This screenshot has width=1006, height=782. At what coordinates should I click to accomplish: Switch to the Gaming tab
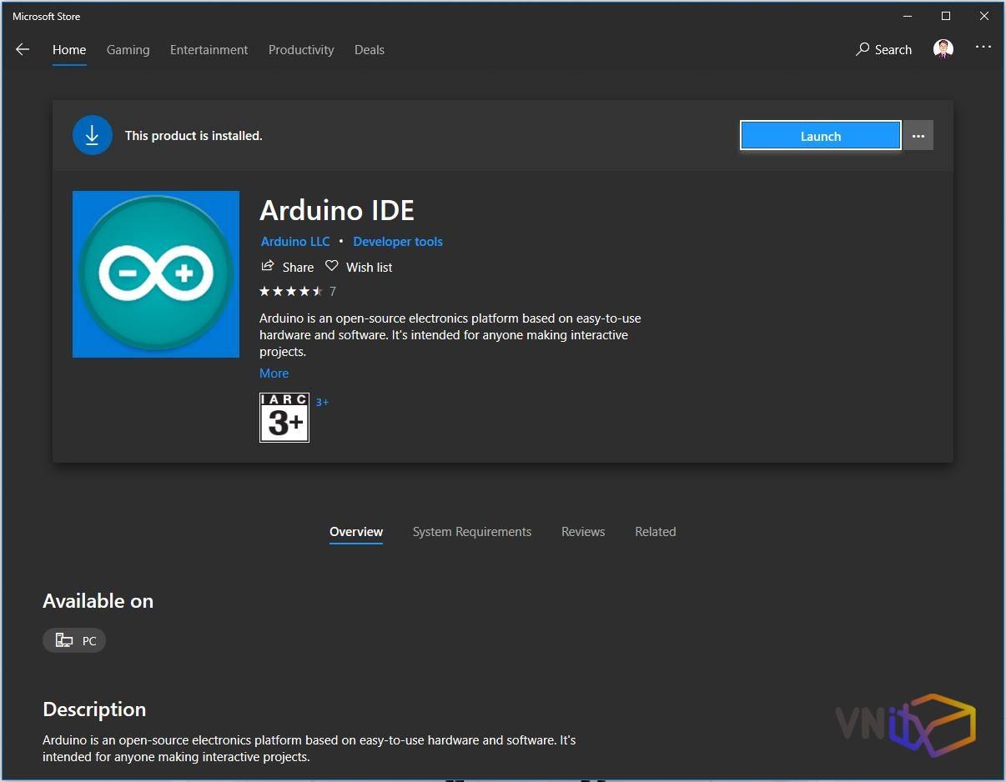(128, 50)
